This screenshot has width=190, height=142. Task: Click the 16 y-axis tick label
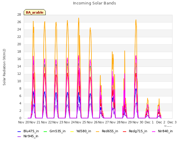coord(19,59)
